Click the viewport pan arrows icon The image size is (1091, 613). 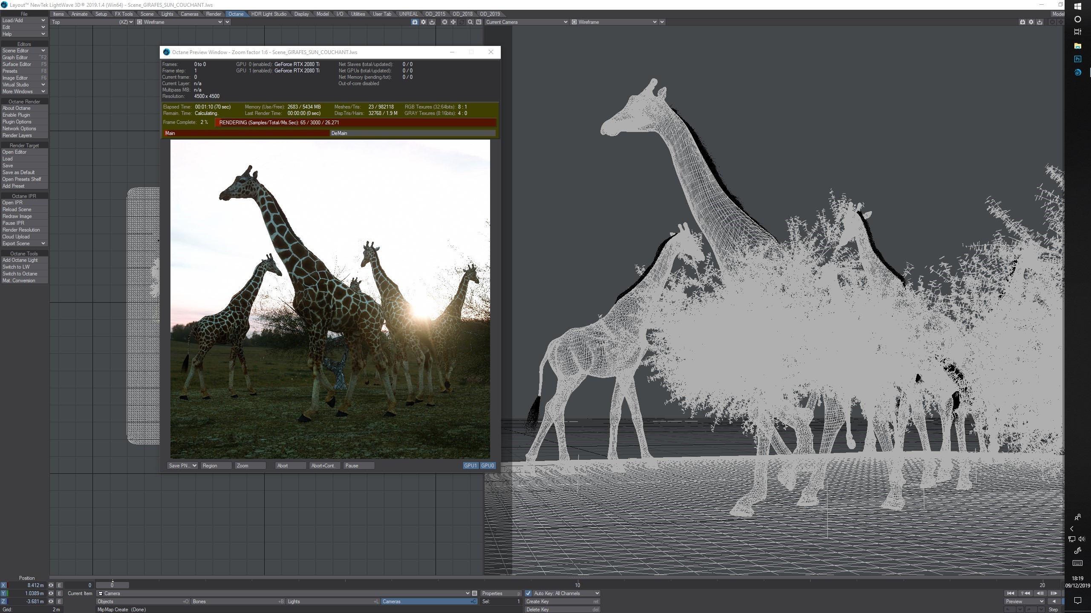(453, 22)
